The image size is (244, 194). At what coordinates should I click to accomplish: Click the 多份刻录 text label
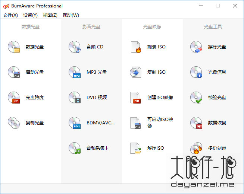pyautogui.click(x=217, y=148)
